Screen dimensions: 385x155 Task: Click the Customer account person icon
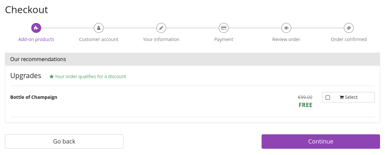99,28
